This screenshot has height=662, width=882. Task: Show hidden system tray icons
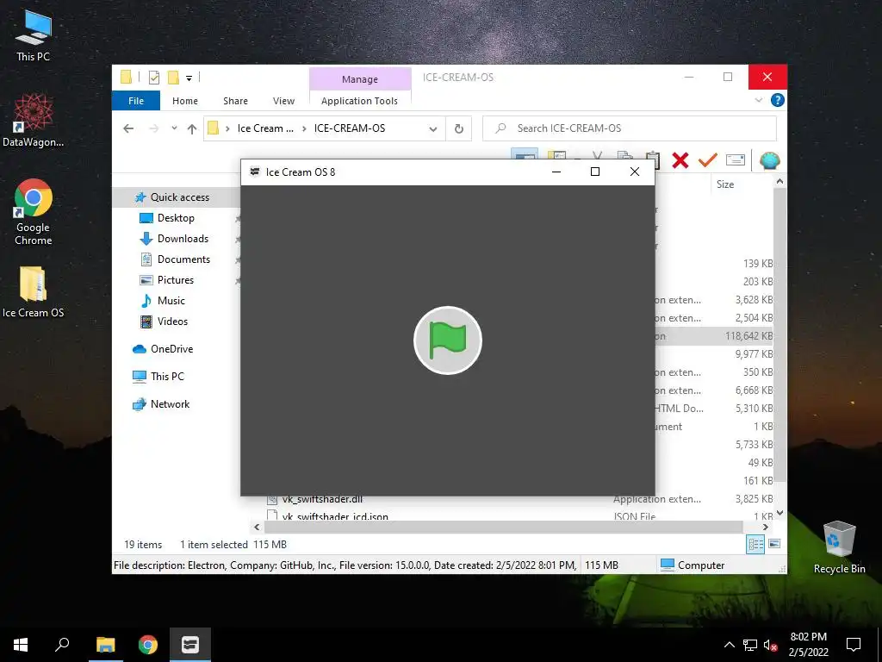[x=729, y=645]
